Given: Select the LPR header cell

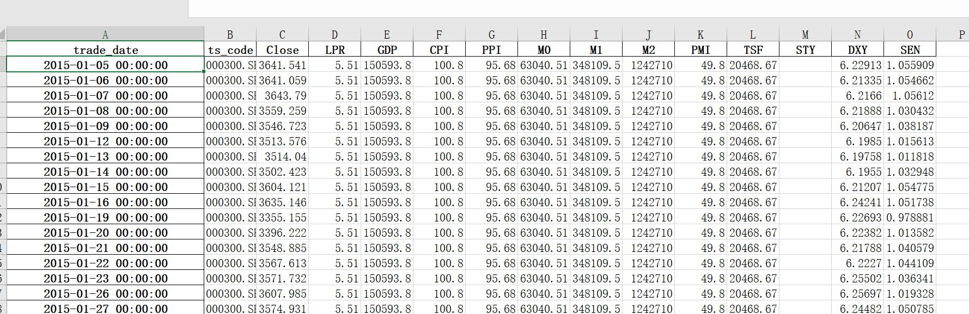Looking at the screenshot, I should click(334, 50).
